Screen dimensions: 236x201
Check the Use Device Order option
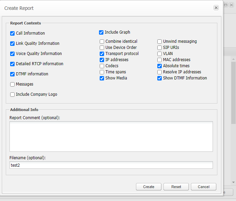click(102, 48)
